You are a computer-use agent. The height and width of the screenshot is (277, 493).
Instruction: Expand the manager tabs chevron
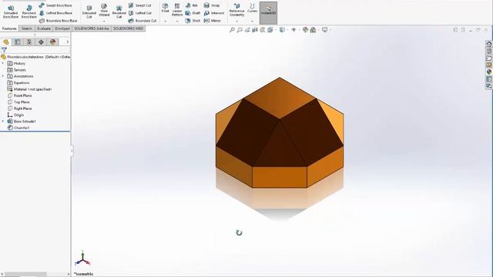tap(67, 42)
